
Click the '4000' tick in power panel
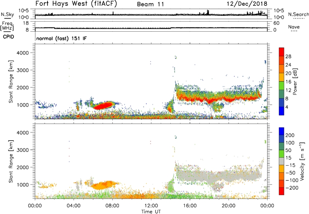[23, 53]
